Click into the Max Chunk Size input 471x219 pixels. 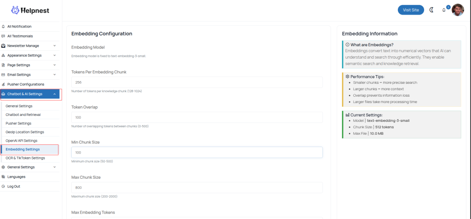coord(197,187)
